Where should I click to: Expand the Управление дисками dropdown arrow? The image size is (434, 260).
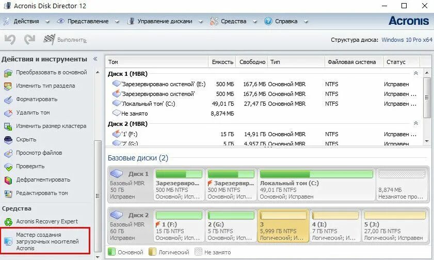click(200, 22)
